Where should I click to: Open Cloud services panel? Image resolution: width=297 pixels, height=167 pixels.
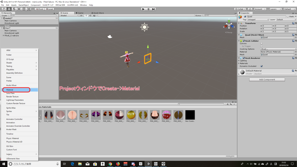click(x=250, y=9)
